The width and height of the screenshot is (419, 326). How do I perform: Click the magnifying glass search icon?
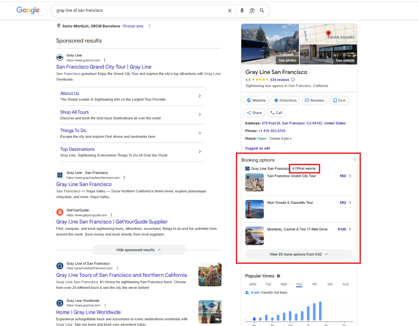coord(262,11)
